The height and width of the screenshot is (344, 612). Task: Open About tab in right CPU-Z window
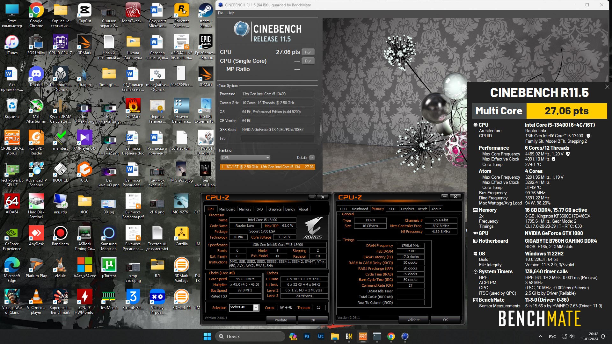pos(436,209)
